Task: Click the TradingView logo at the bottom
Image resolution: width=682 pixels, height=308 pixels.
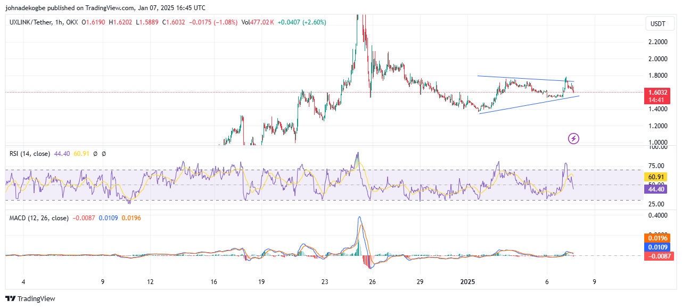Action: pos(30,299)
